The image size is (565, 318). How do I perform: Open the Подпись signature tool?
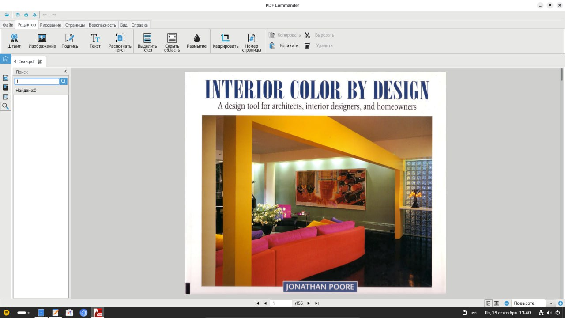70,41
